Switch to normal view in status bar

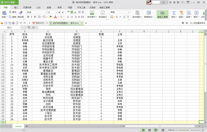[x=143, y=130]
